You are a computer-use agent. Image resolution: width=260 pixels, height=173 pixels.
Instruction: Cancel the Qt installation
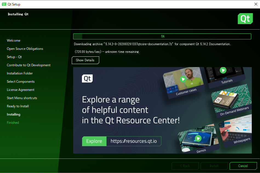click(x=243, y=166)
